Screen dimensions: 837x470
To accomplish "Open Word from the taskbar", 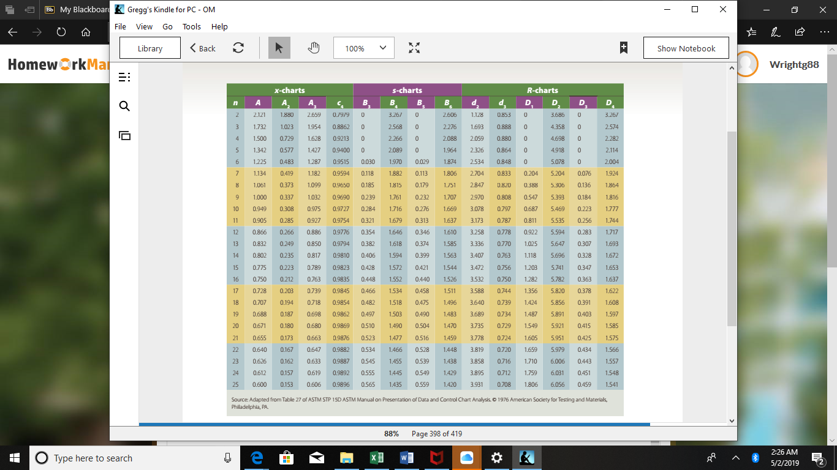I will (x=407, y=458).
